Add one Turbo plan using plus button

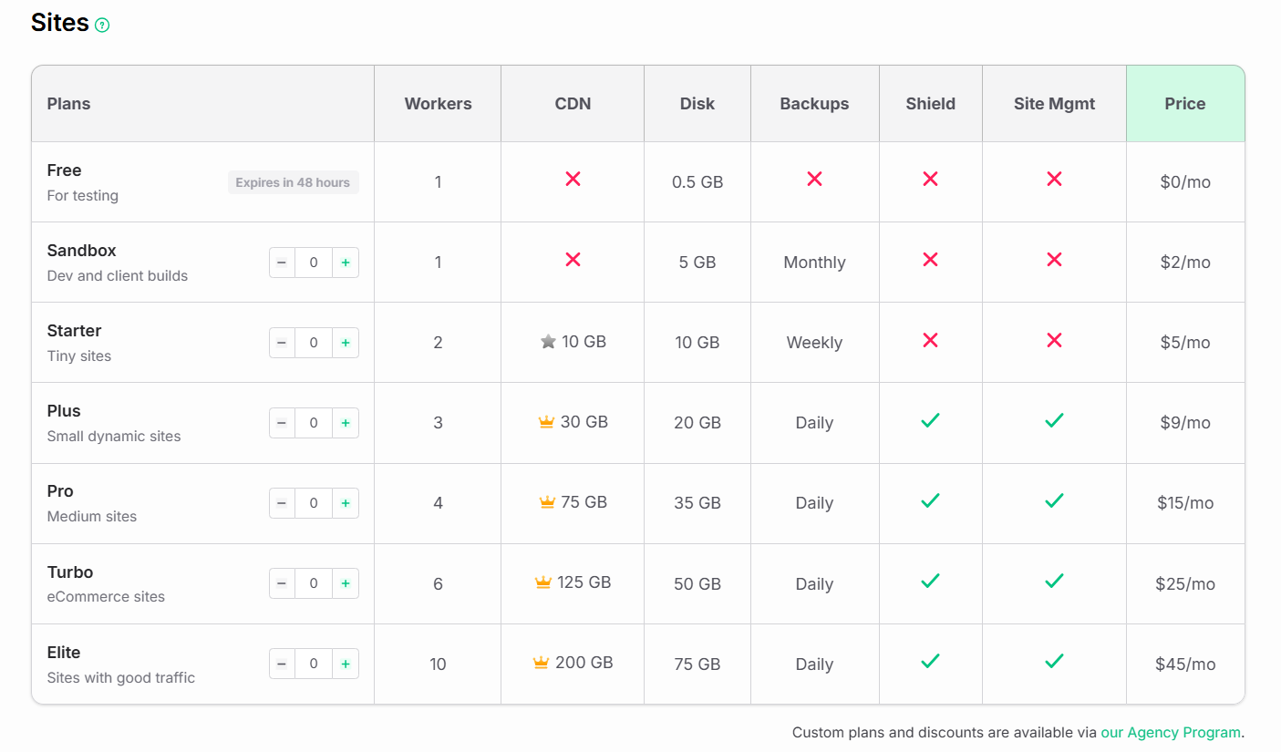[346, 583]
